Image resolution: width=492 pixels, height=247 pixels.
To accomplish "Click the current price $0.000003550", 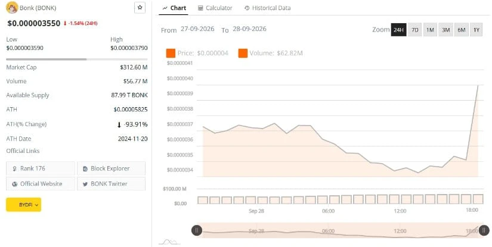I will 34,23.
